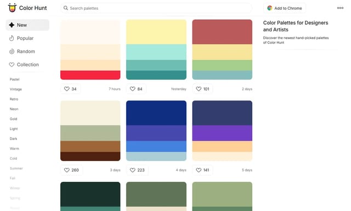
Task: Click the red stripe in 34-likes palette
Action: (90, 75)
